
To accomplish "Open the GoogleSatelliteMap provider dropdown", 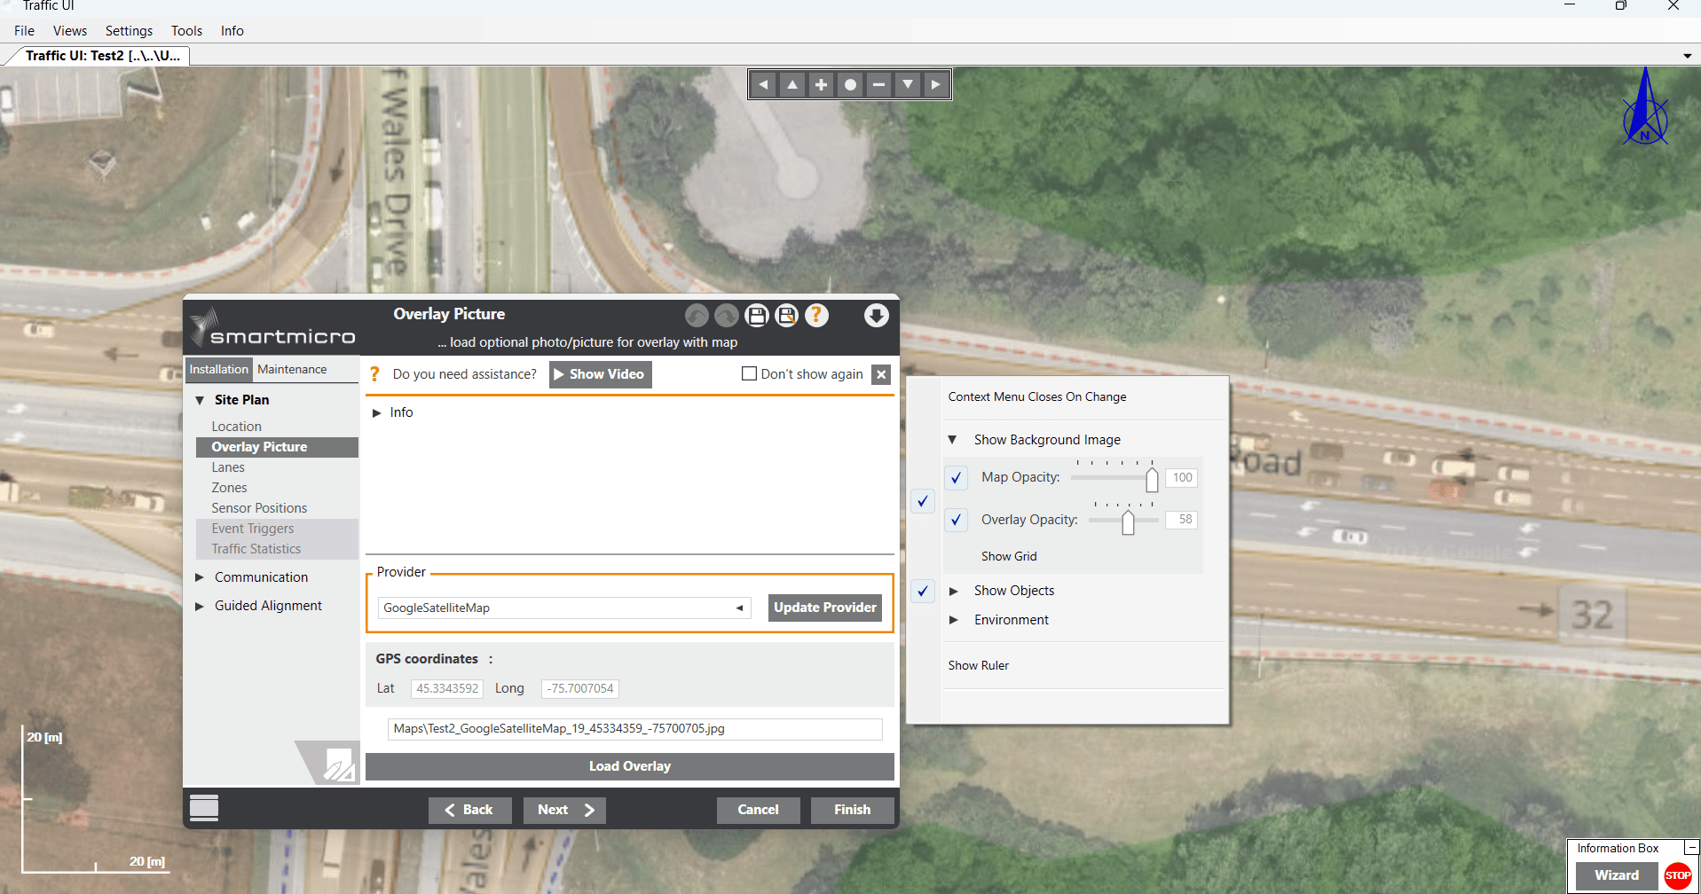I will click(x=740, y=608).
